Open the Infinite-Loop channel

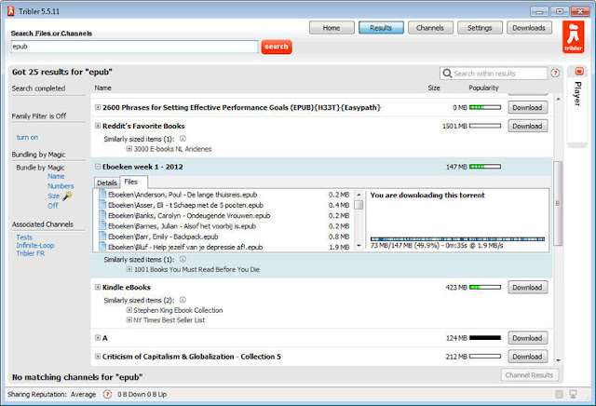click(35, 245)
